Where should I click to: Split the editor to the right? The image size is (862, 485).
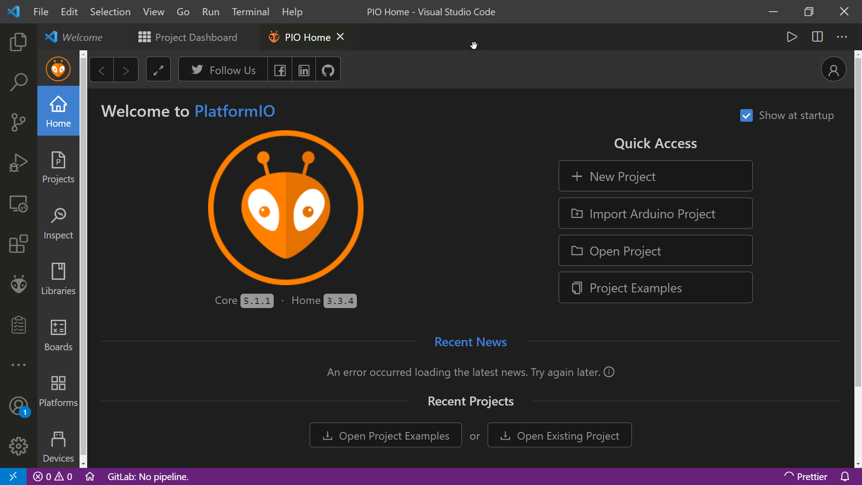(x=818, y=37)
